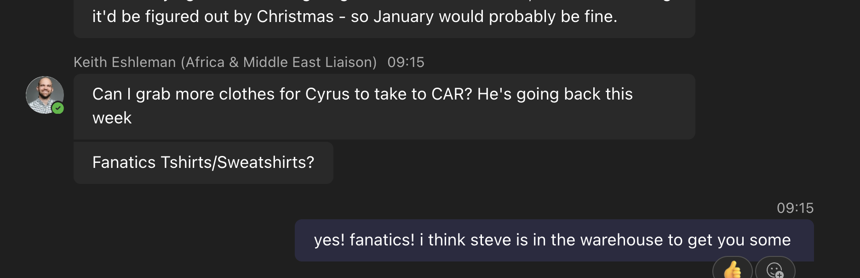Click the word "January" in the top message

[404, 17]
